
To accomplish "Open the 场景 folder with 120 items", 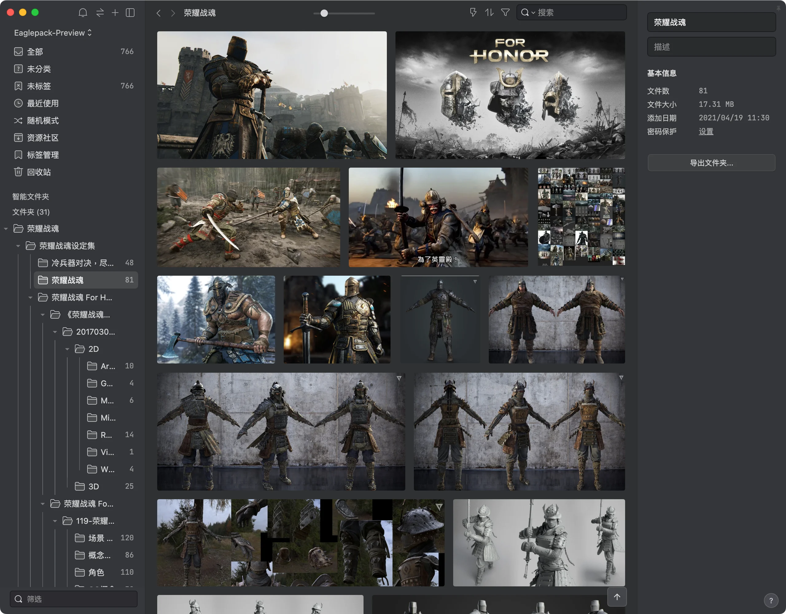I will pyautogui.click(x=104, y=538).
